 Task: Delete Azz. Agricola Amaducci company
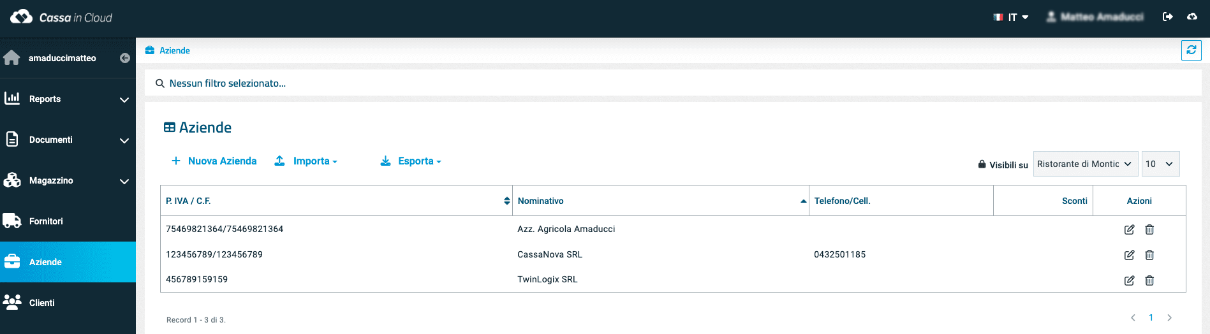pyautogui.click(x=1149, y=229)
